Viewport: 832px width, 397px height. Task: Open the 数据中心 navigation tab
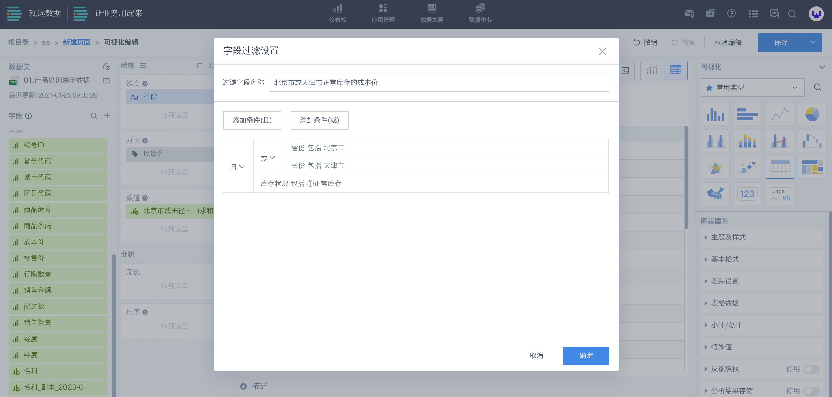480,14
